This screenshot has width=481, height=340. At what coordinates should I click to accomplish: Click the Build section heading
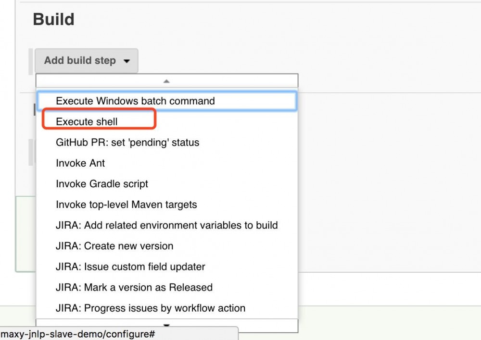[x=53, y=19]
